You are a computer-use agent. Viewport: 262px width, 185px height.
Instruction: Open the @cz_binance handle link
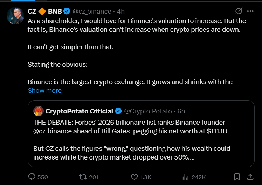point(92,12)
